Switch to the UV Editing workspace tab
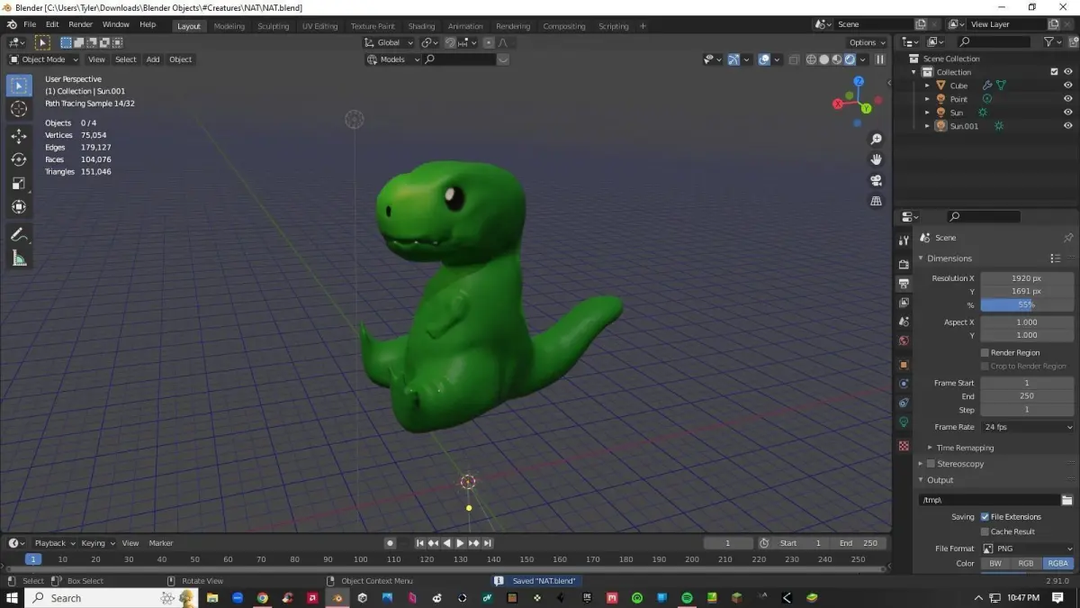 click(319, 26)
